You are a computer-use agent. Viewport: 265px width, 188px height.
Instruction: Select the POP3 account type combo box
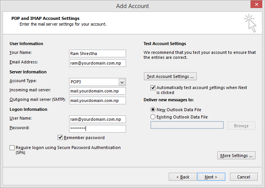click(97, 82)
